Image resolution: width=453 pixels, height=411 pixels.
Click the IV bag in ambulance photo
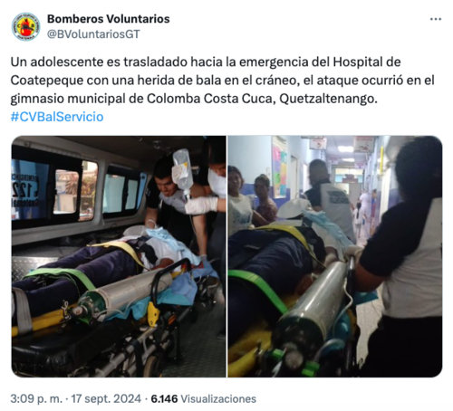click(183, 169)
